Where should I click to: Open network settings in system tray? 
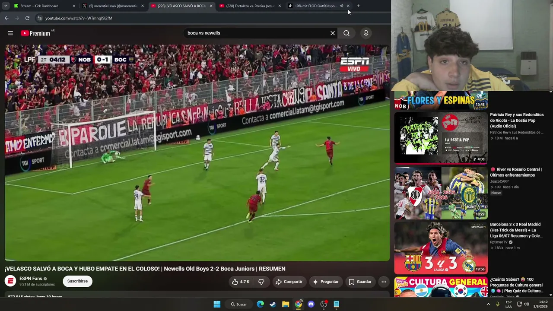(519, 304)
